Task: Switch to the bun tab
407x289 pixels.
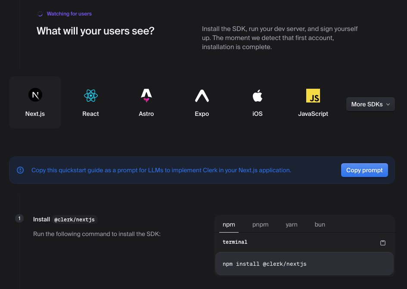Action: (x=320, y=224)
